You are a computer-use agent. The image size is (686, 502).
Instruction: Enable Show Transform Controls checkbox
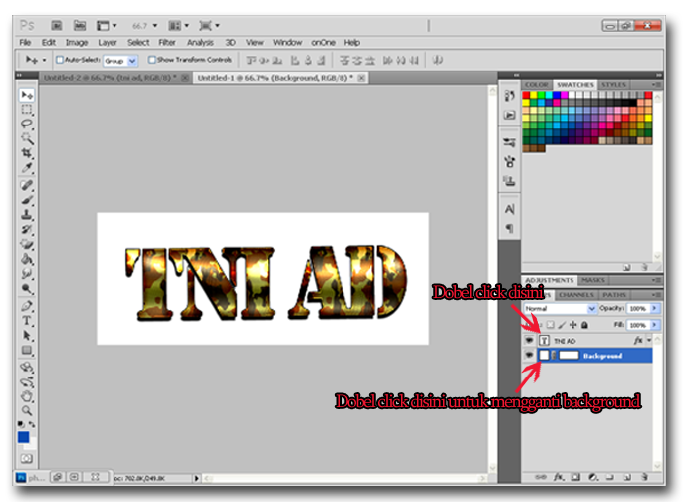click(x=151, y=60)
